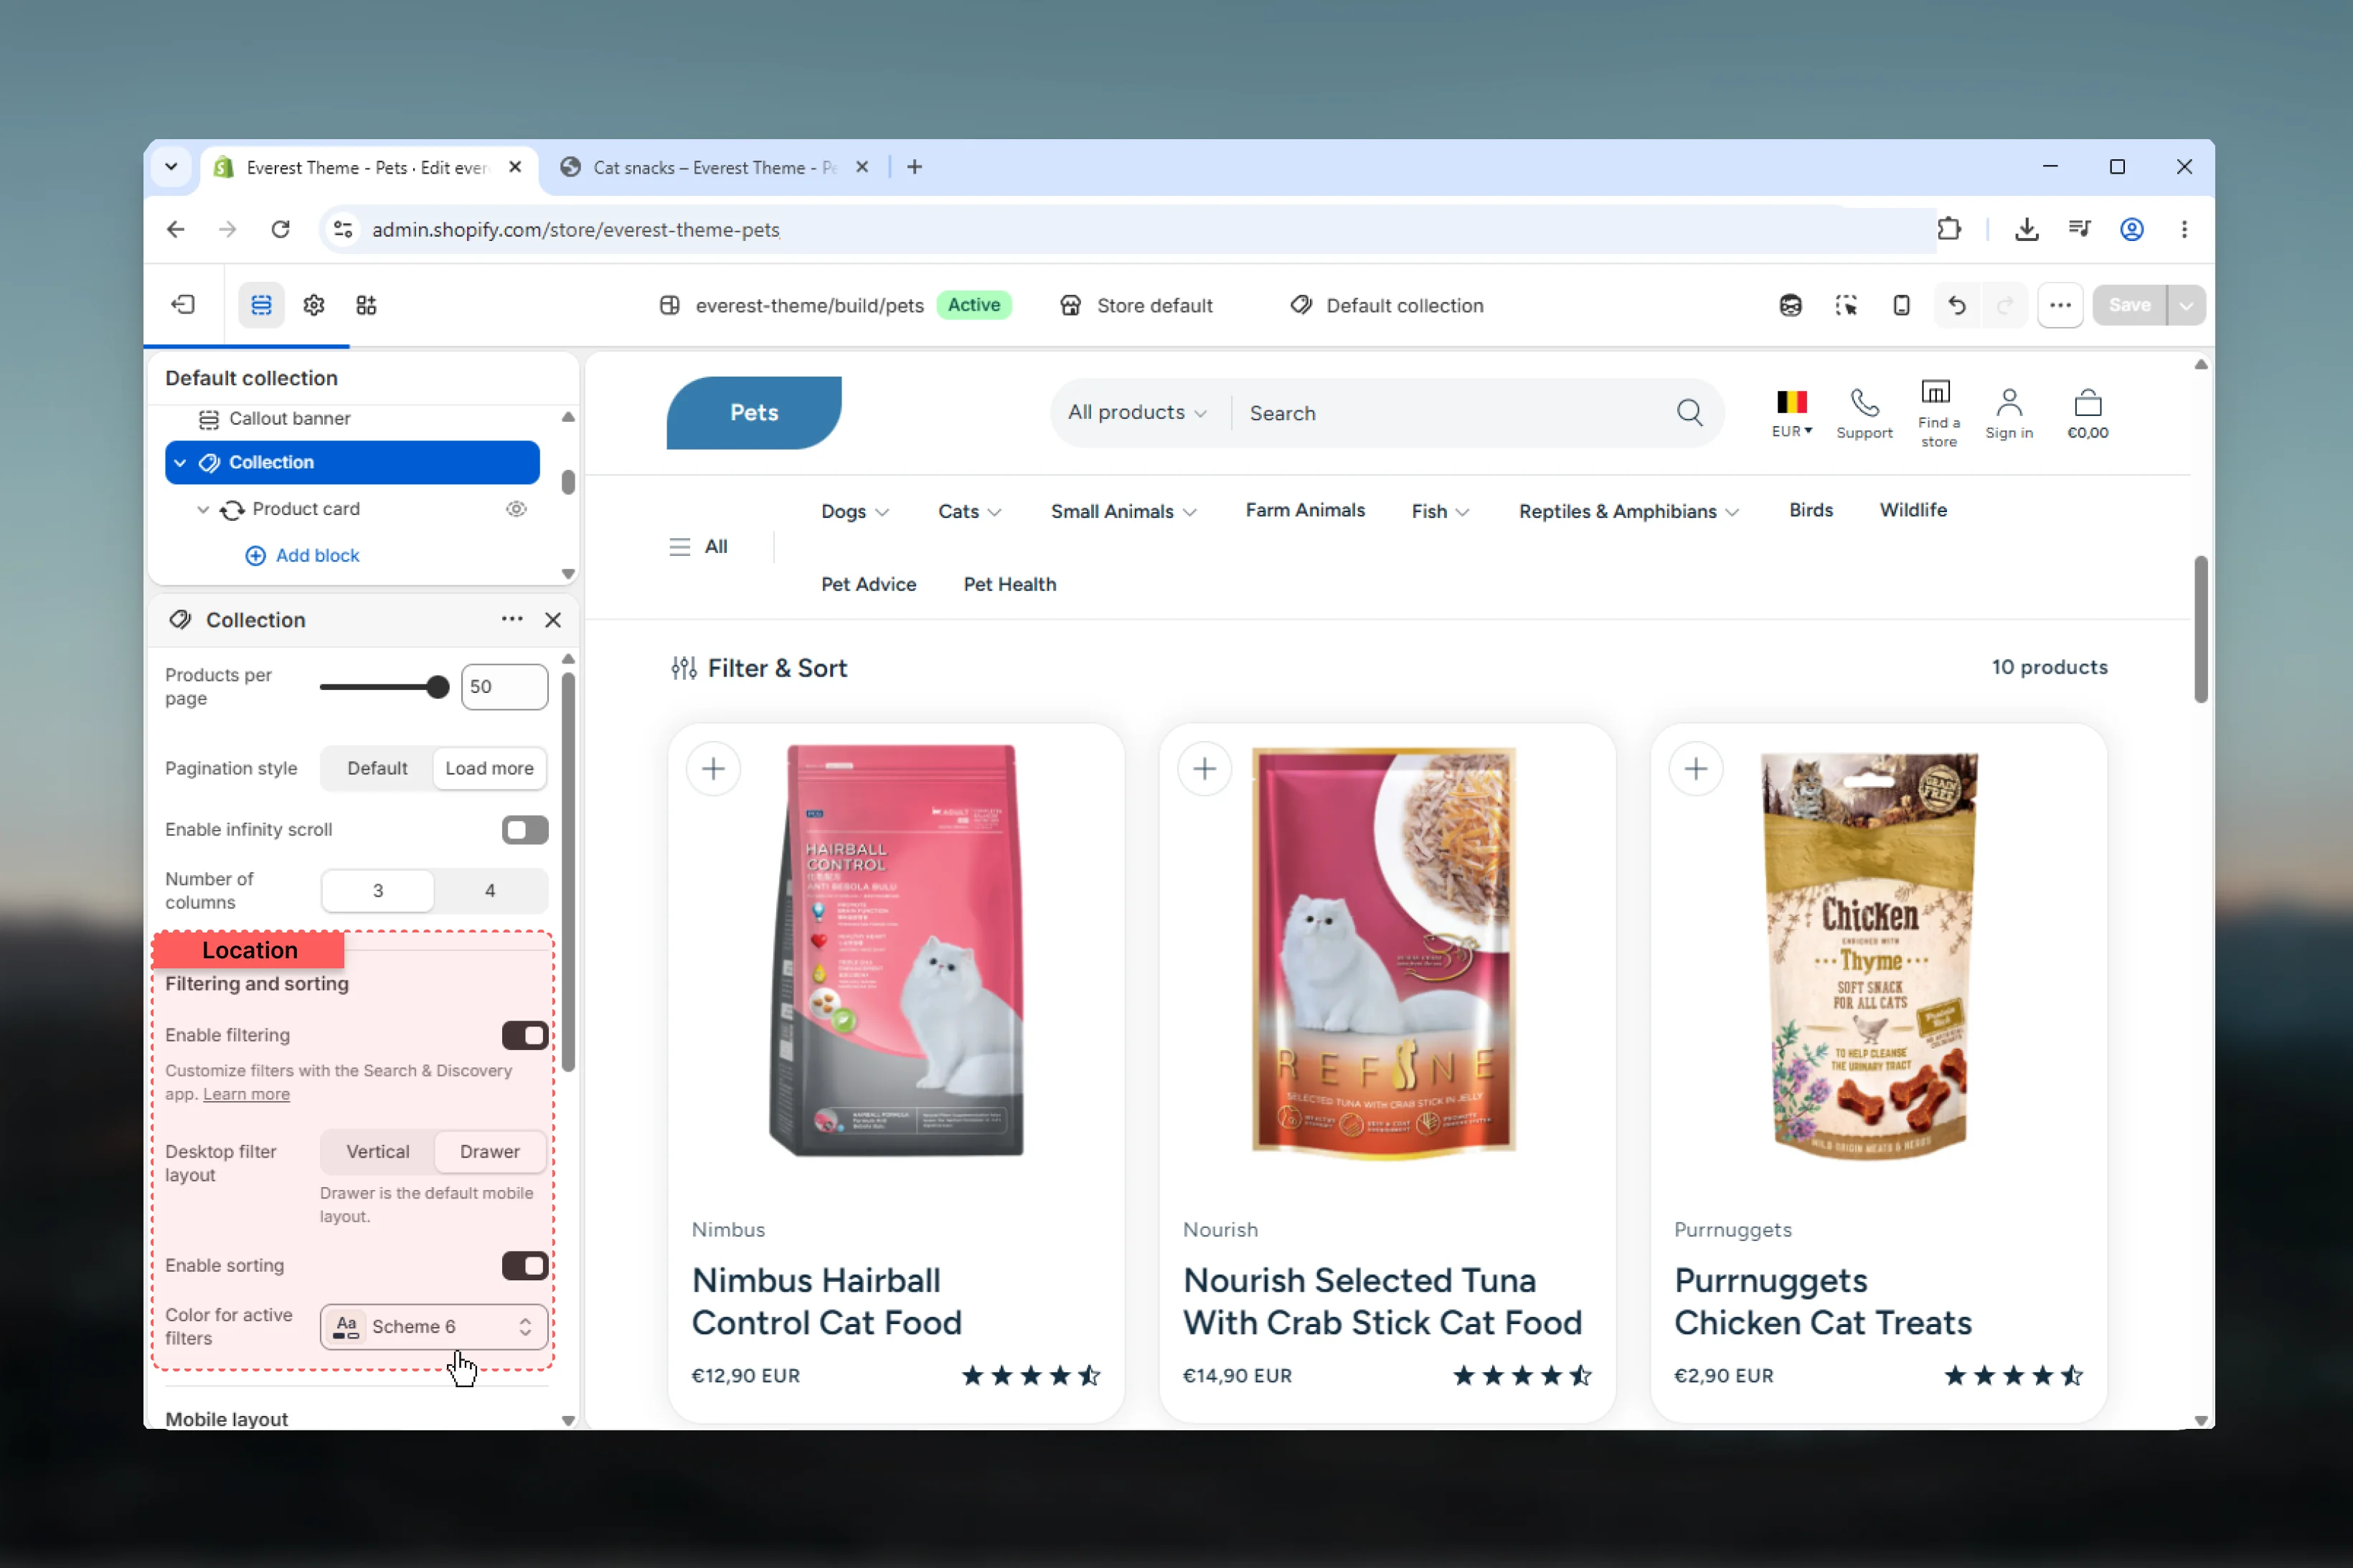The image size is (2353, 1568).
Task: Quick add Nimbus Hairball product plus
Action: [x=713, y=768]
